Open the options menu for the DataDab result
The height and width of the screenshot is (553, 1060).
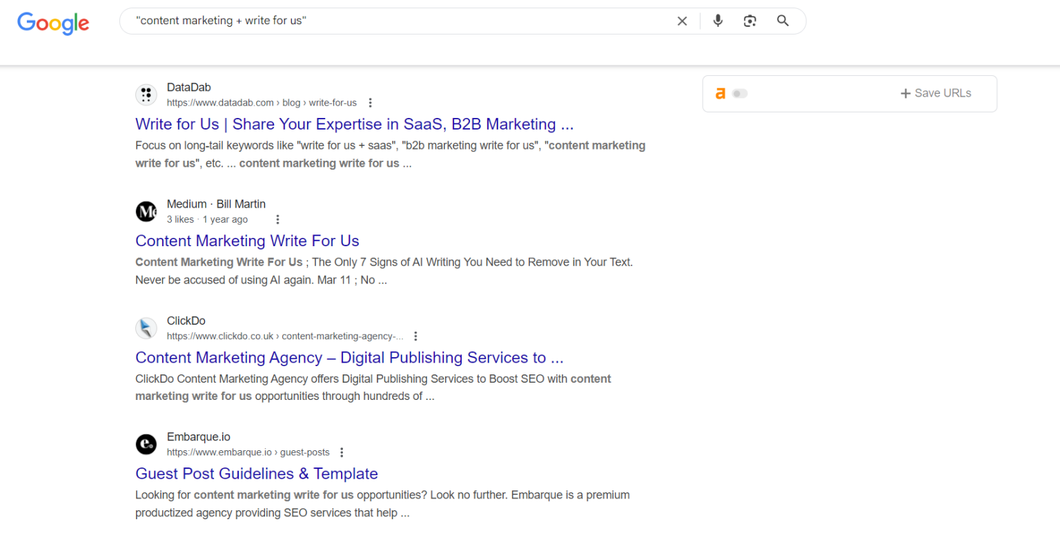(371, 102)
